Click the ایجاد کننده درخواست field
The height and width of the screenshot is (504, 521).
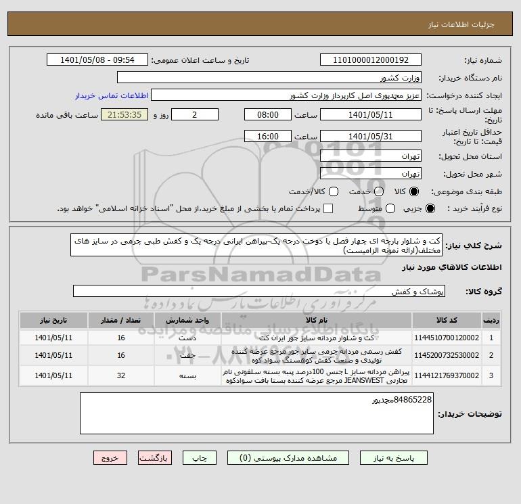coord(286,95)
